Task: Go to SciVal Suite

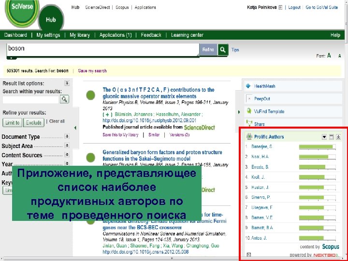Action: pos(321,7)
